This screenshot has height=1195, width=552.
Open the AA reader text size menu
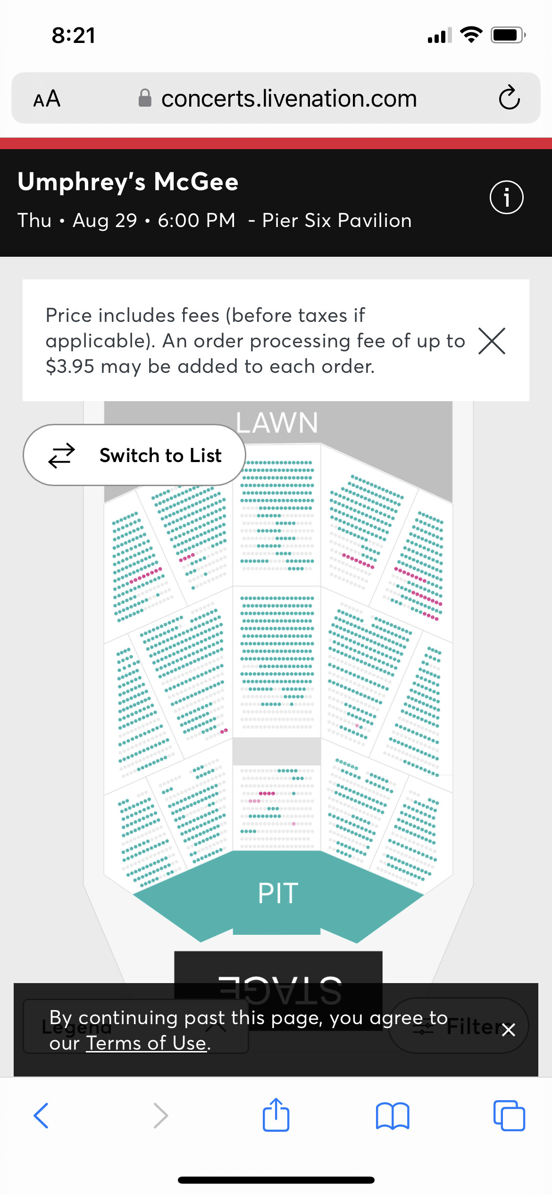47,99
